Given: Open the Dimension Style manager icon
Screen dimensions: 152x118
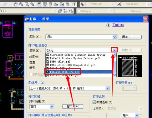Looking at the screenshot, I should [119, 4].
